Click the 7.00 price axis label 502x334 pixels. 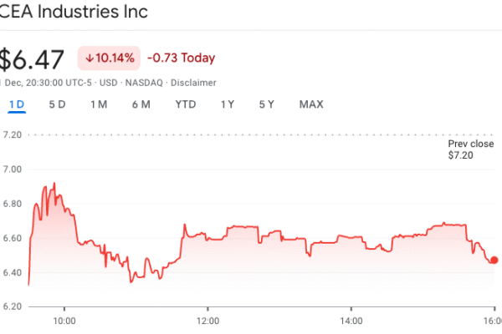click(x=13, y=169)
